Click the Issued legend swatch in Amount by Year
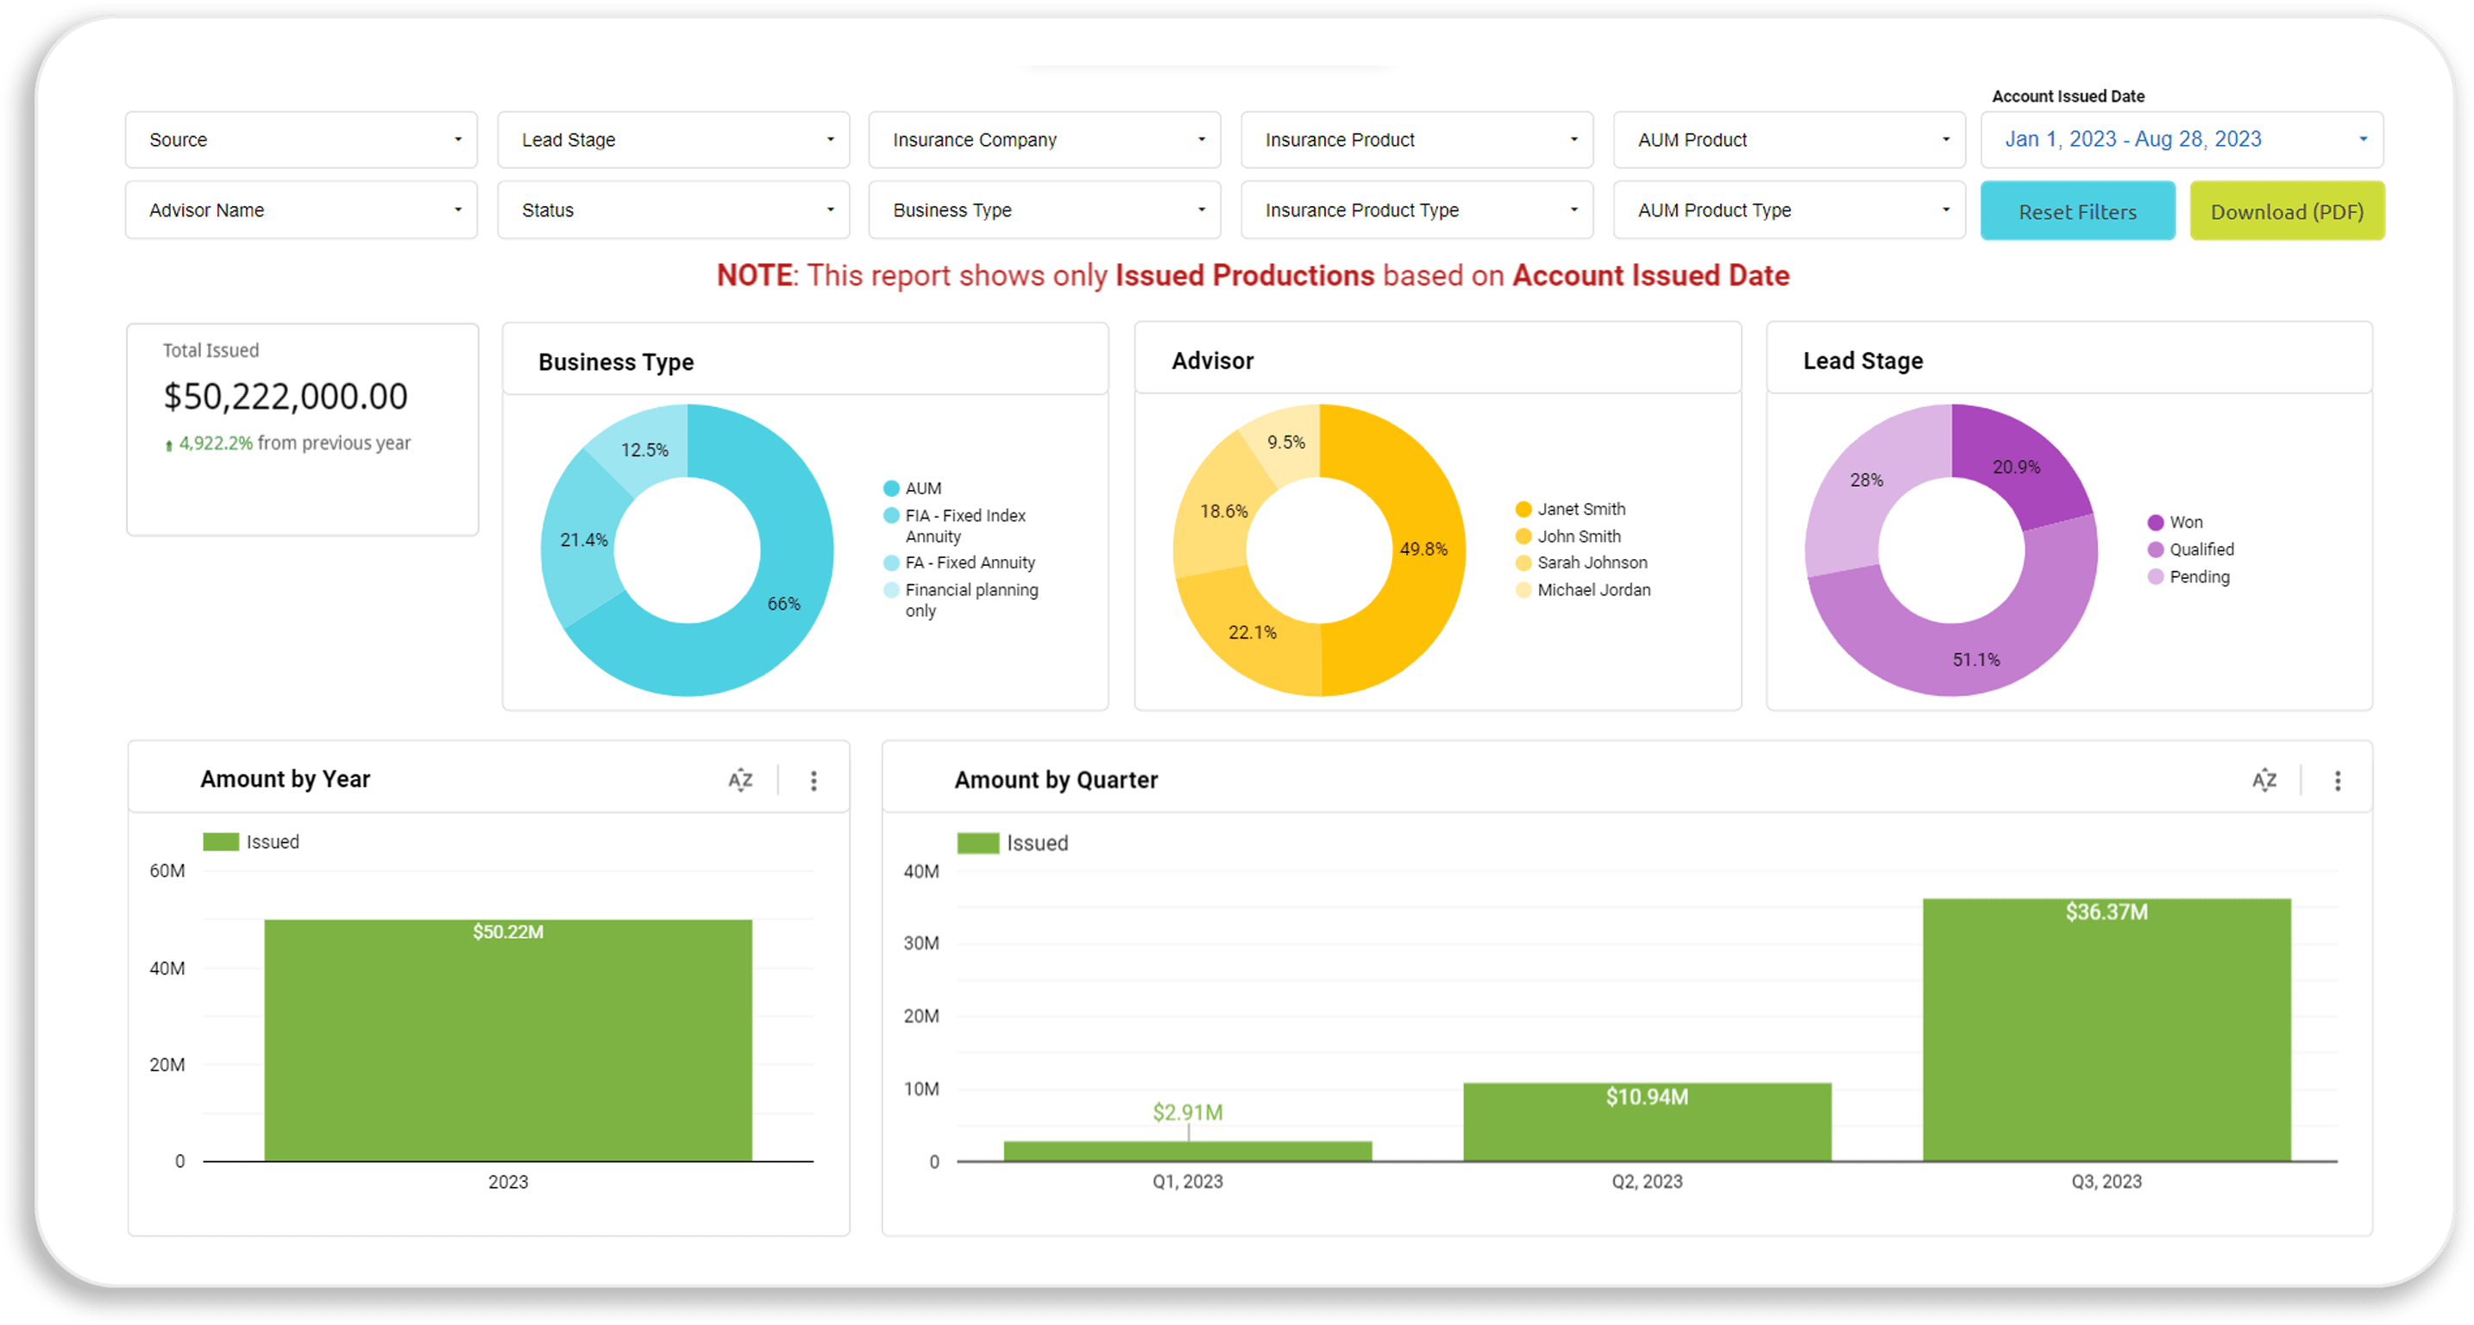Viewport: 2474px width, 1325px height. click(221, 842)
